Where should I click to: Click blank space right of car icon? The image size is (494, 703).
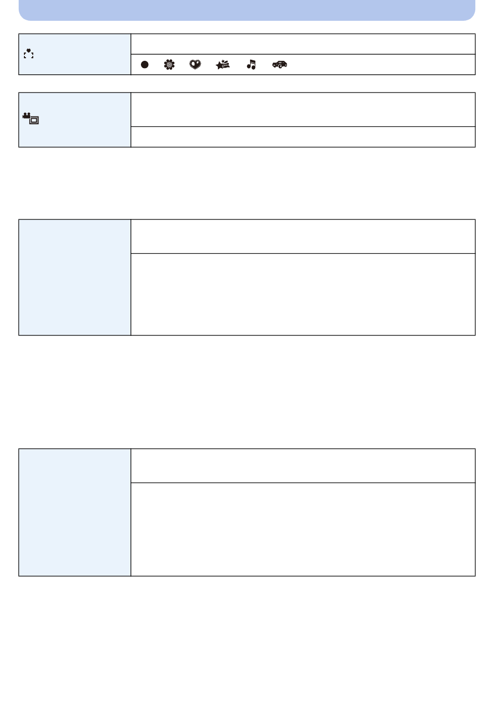[x=381, y=64]
